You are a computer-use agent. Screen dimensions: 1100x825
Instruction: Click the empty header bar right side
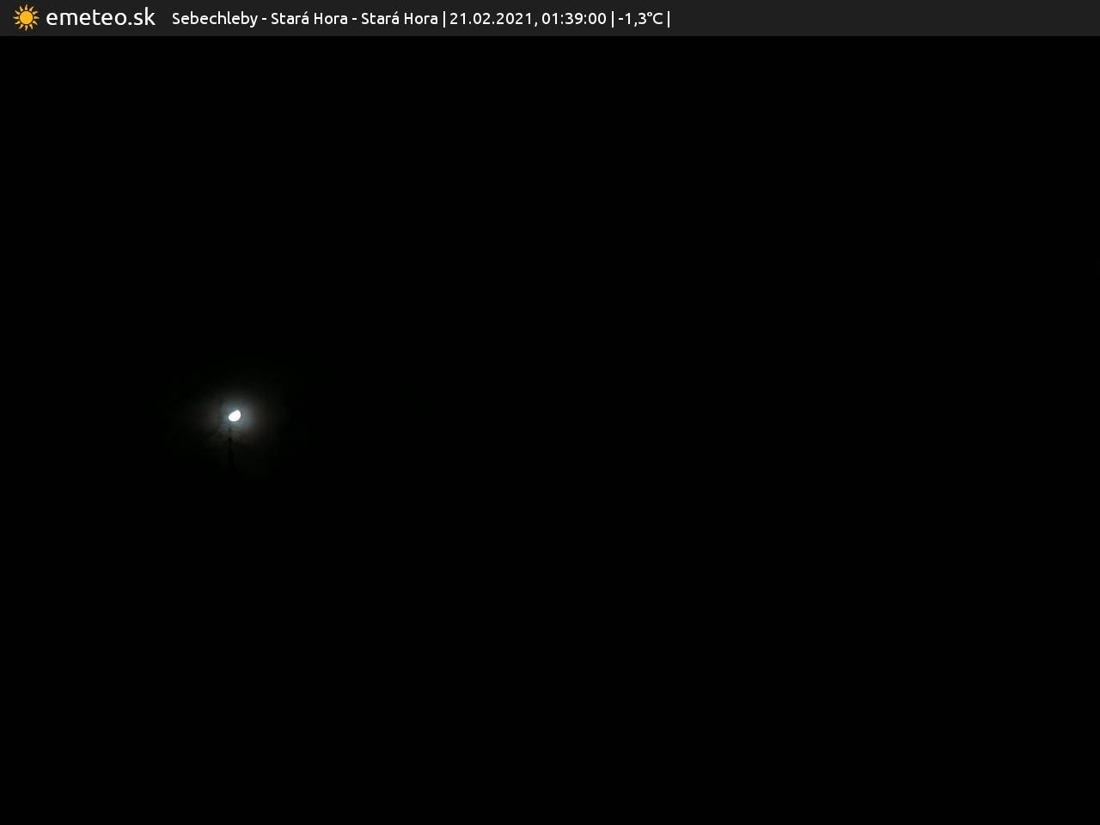pyautogui.click(x=885, y=18)
